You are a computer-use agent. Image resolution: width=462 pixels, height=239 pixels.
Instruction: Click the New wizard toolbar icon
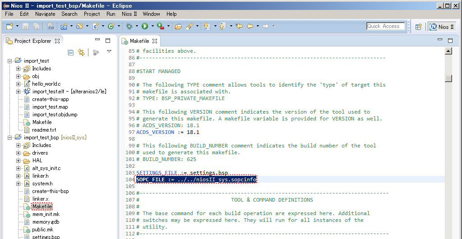point(9,27)
